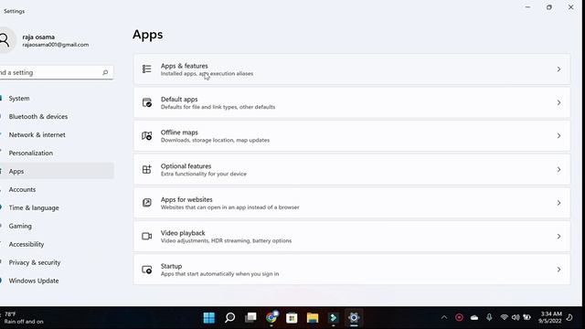Open Apps & features page

352,69
